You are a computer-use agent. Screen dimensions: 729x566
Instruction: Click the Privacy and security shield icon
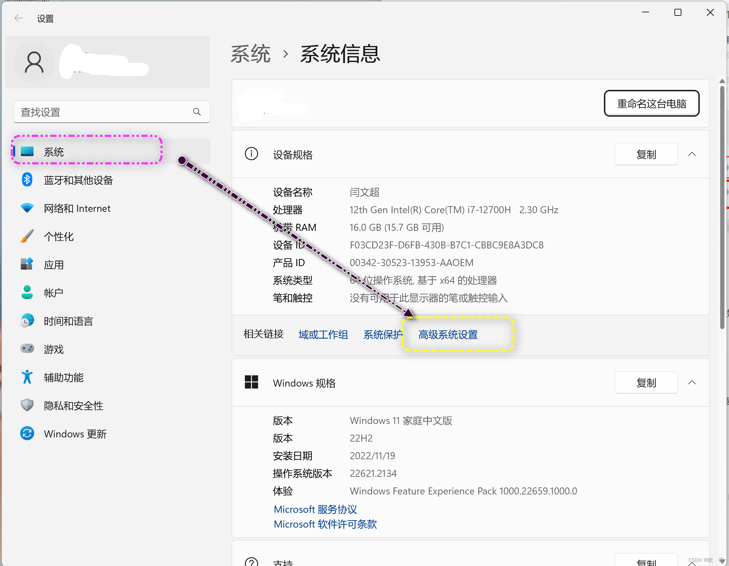27,405
